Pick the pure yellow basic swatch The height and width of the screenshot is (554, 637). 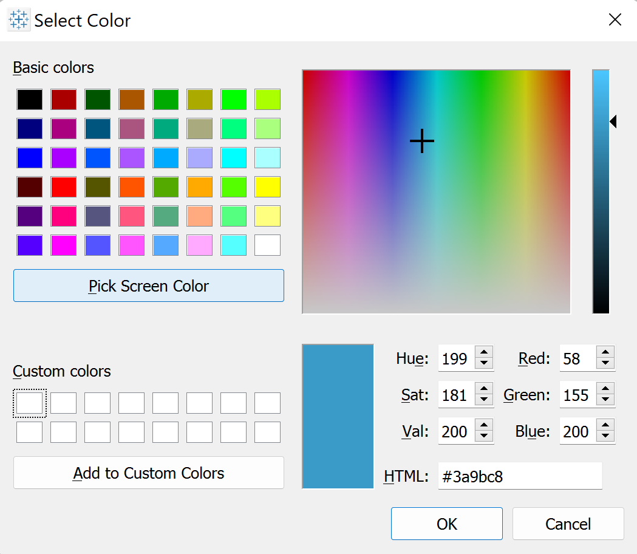268,187
